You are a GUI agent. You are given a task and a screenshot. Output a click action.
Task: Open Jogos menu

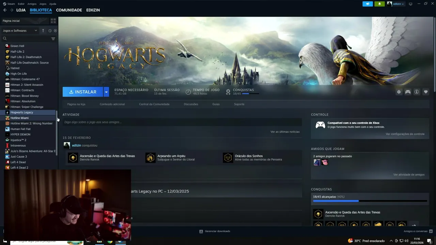(43, 4)
